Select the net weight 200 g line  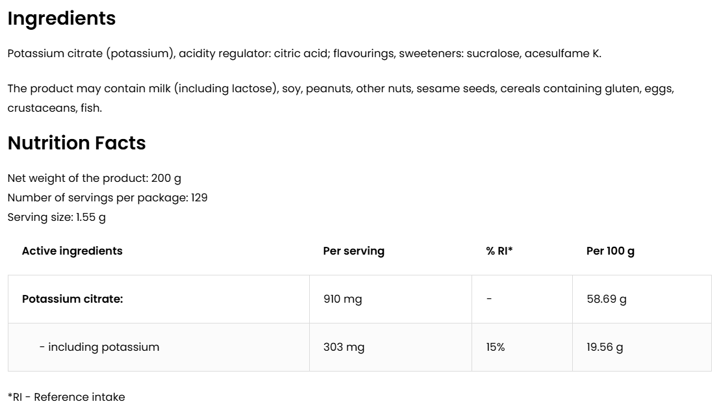[x=94, y=178]
